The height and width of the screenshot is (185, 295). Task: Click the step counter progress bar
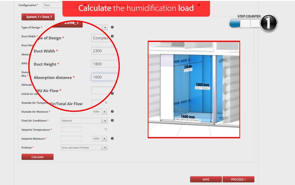244,23
